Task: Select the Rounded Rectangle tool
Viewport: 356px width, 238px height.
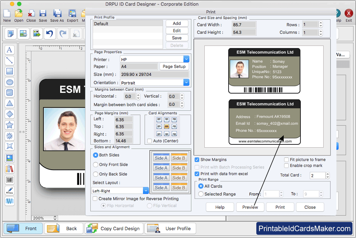Action: (x=10, y=92)
